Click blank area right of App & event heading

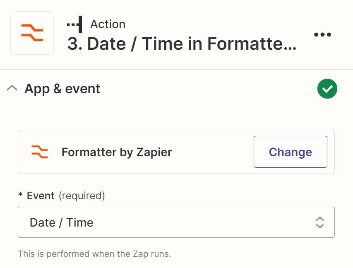(x=207, y=89)
